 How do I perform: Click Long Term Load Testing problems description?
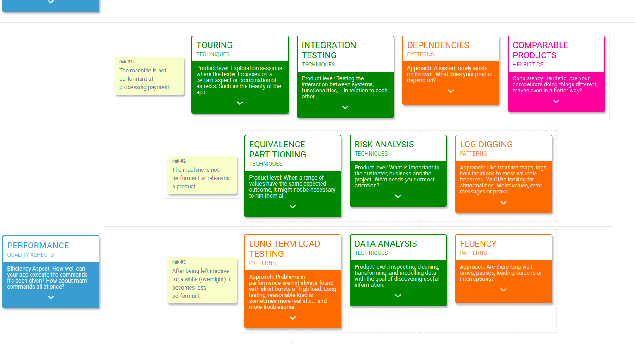pyautogui.click(x=292, y=292)
